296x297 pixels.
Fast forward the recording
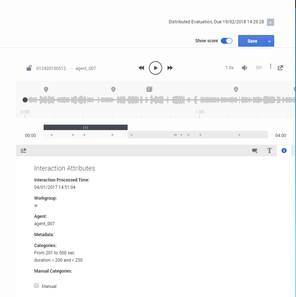[170, 68]
